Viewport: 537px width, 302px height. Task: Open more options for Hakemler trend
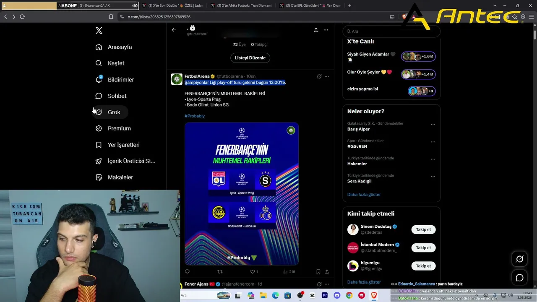[433, 159]
